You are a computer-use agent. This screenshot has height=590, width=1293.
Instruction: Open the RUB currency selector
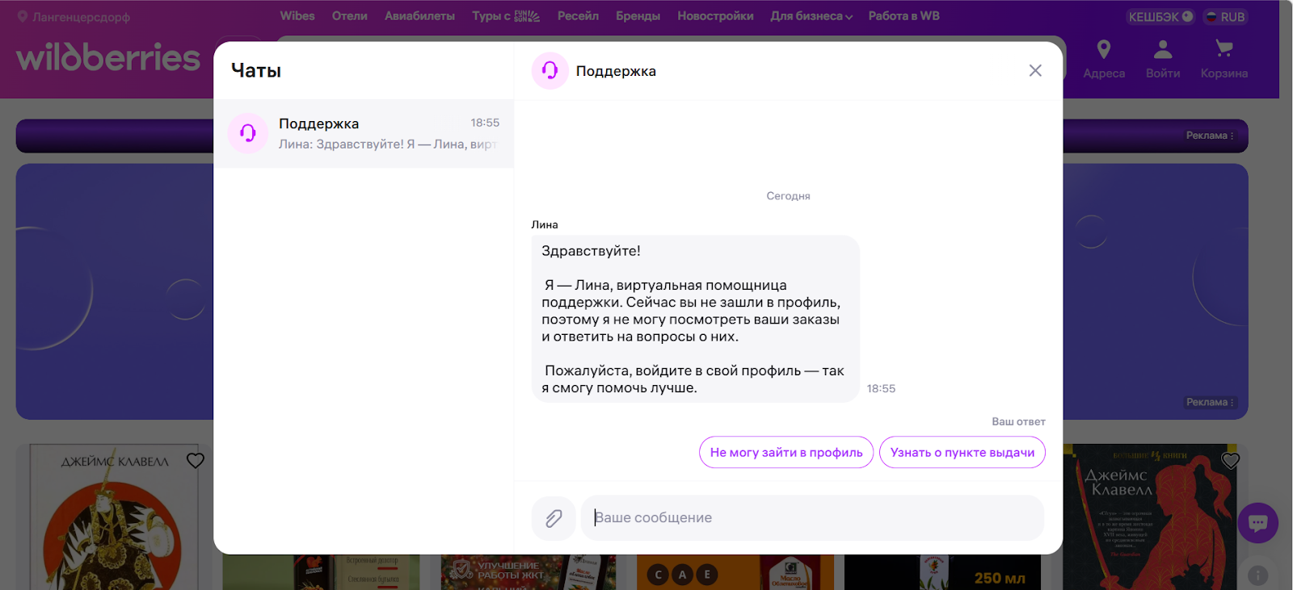1225,17
